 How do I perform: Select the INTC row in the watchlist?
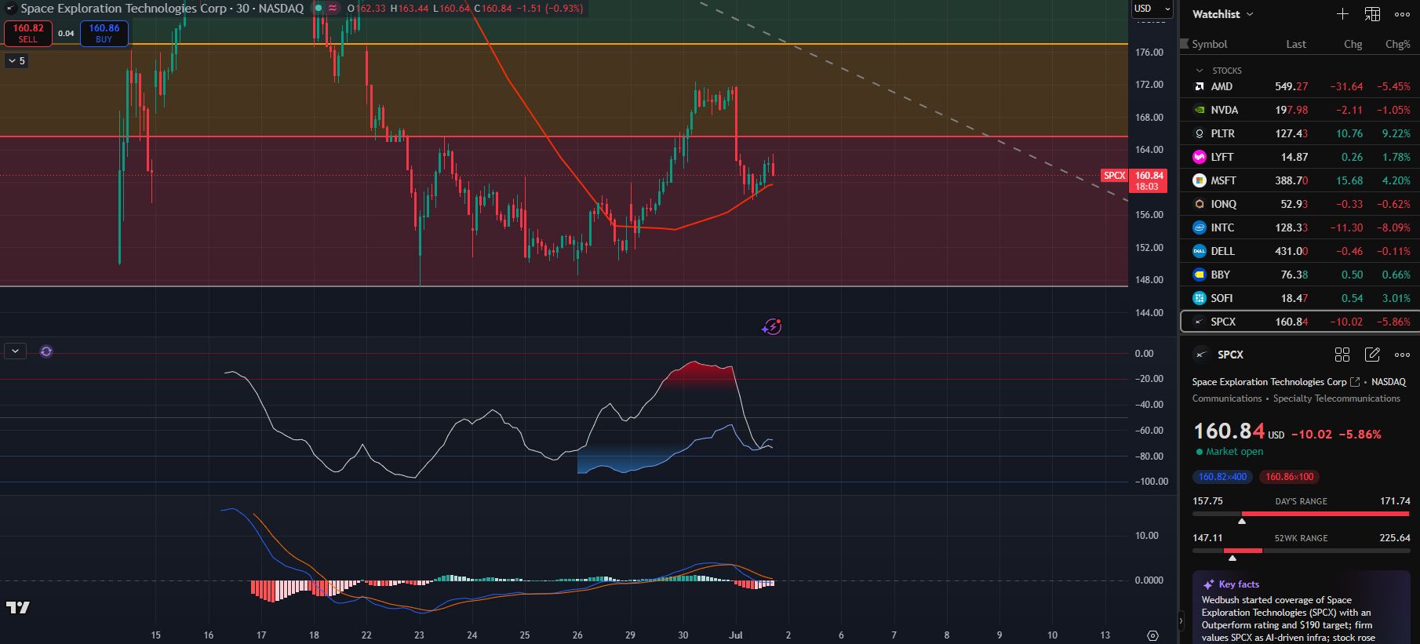(1299, 227)
